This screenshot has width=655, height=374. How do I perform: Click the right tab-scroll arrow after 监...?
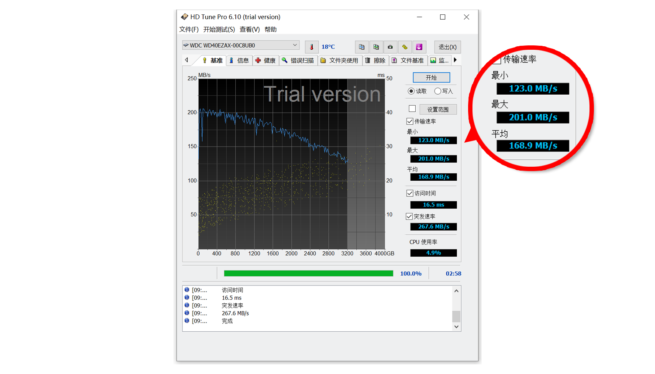[x=455, y=60]
